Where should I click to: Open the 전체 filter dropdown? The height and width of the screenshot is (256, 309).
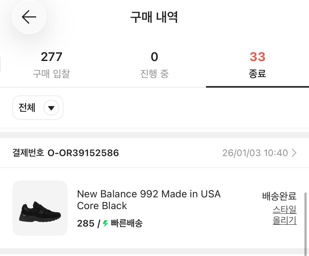[38, 108]
